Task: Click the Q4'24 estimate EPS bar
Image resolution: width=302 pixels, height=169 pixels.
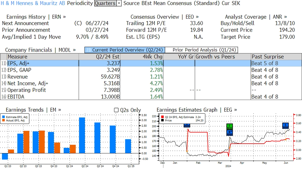Action: (113, 139)
